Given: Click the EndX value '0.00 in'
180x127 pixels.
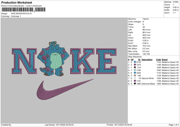Looking at the screenshot, I should pos(145,40).
